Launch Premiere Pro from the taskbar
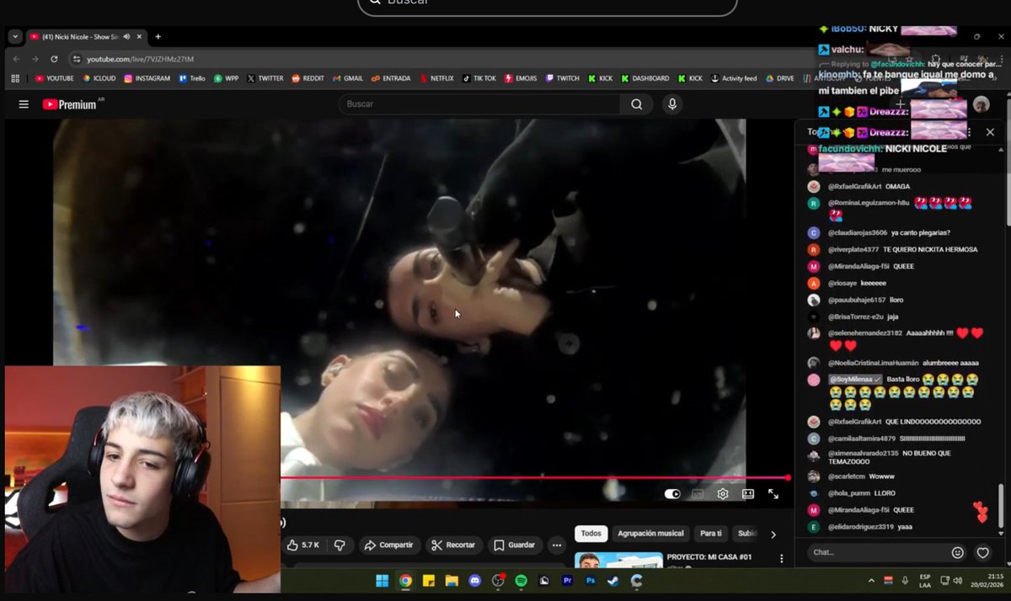This screenshot has width=1011, height=601. point(567,581)
